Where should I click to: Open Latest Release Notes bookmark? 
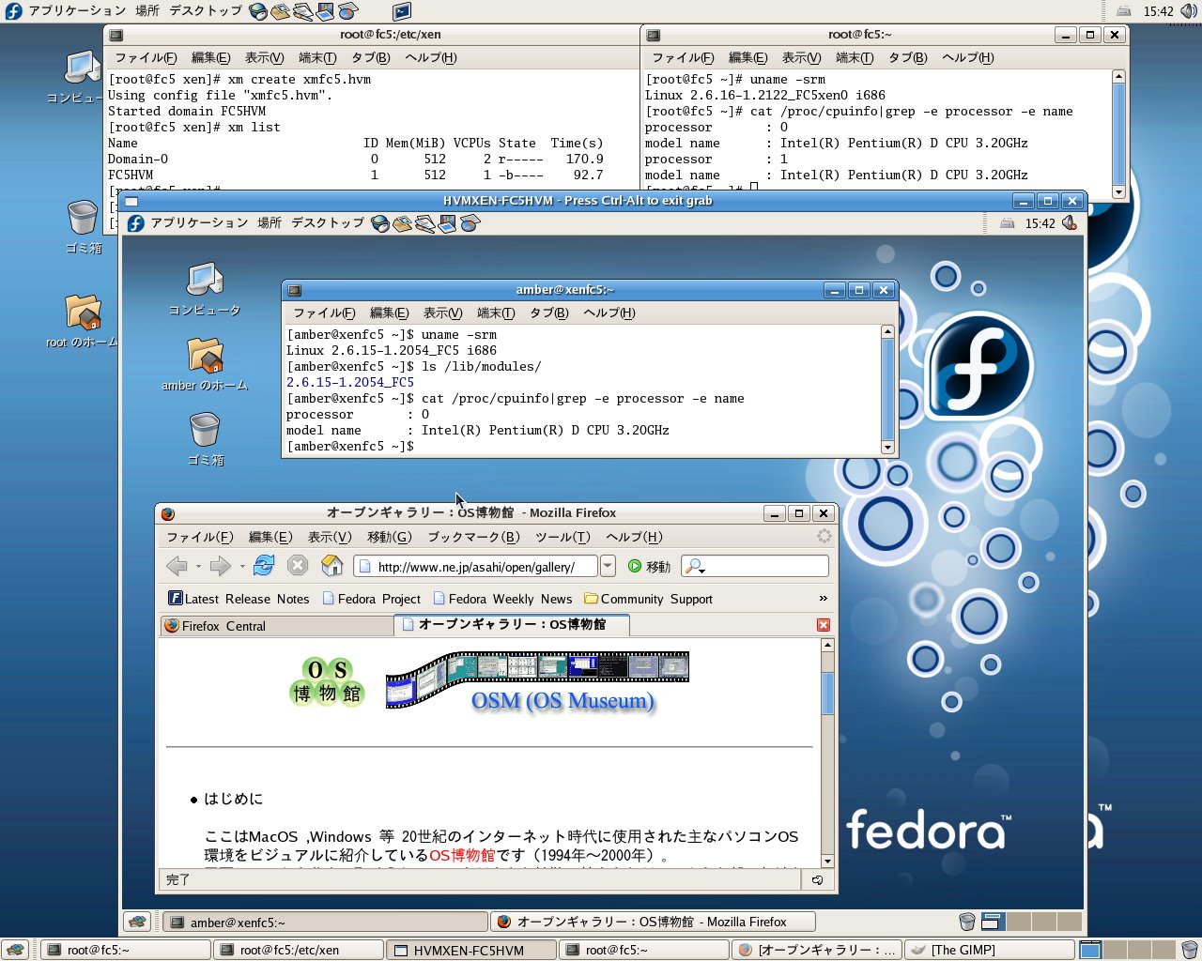tap(239, 599)
